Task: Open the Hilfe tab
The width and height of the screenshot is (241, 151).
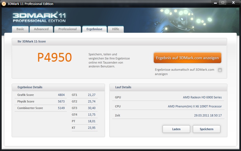Action: (x=116, y=29)
